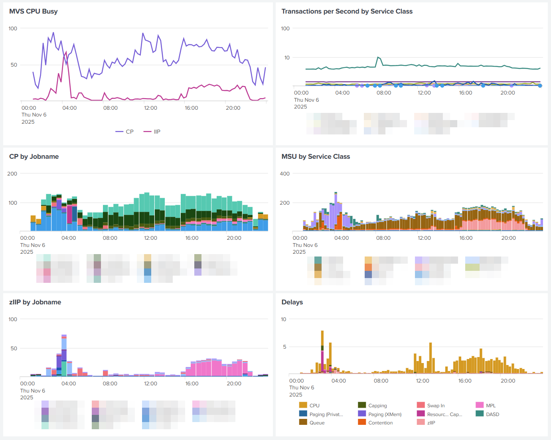Viewport: 551px width, 440px height.
Task: Toggle the Paging (XMem) legend entry
Action: point(380,414)
